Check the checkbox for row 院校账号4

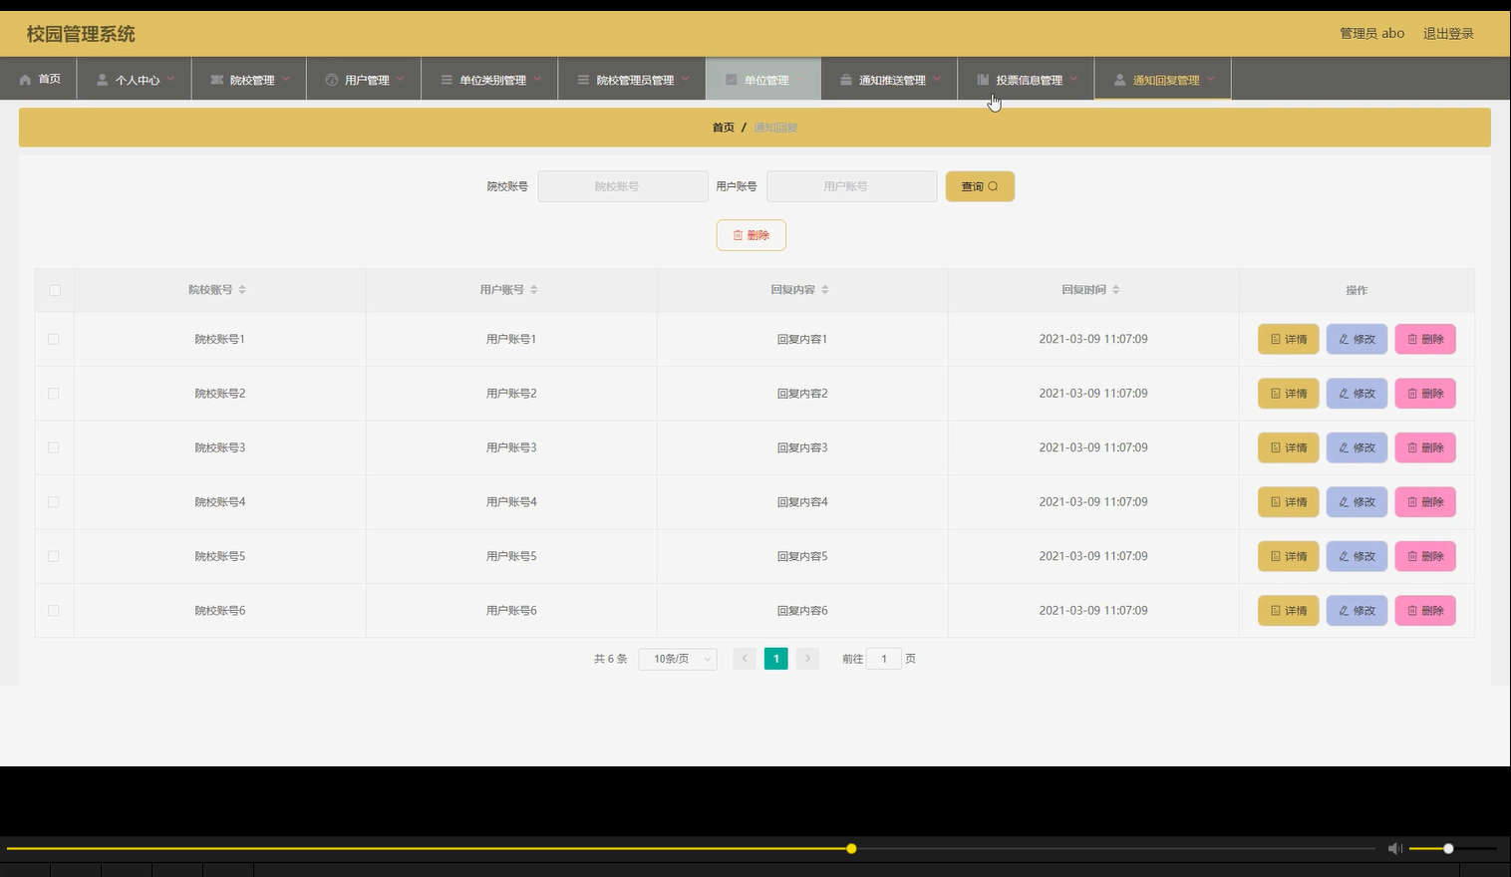(54, 502)
